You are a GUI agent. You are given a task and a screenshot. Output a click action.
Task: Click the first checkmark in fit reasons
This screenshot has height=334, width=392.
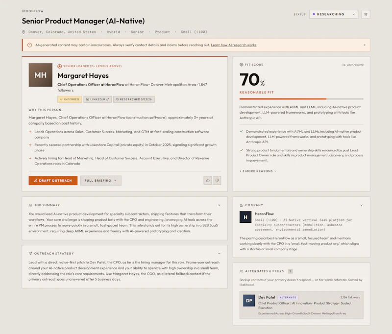(x=241, y=131)
